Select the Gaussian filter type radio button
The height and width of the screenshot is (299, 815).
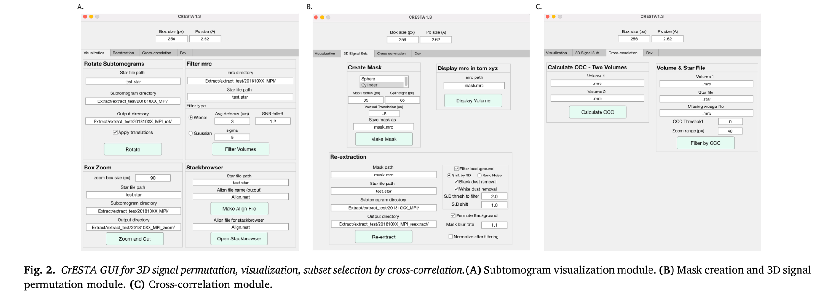coord(190,133)
